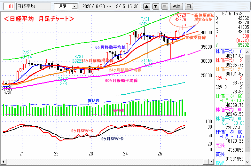The image size is (251, 166).
Task: Click the 24ヶ月移動平均線 chart label
Action: [x=125, y=70]
